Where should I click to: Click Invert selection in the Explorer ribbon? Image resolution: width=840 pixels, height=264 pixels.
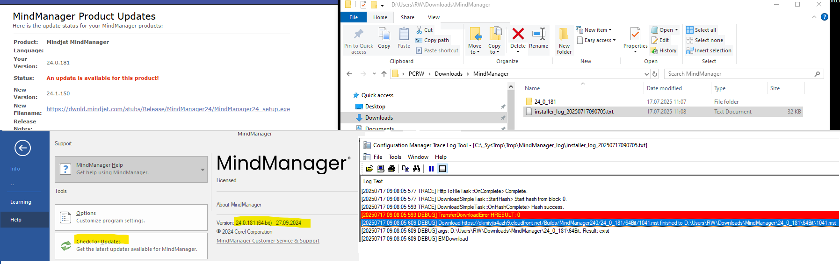coord(709,50)
